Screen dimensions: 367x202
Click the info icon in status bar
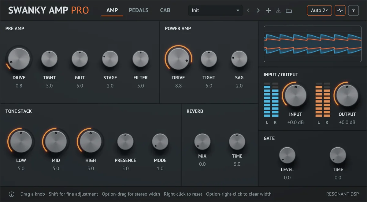click(11, 194)
